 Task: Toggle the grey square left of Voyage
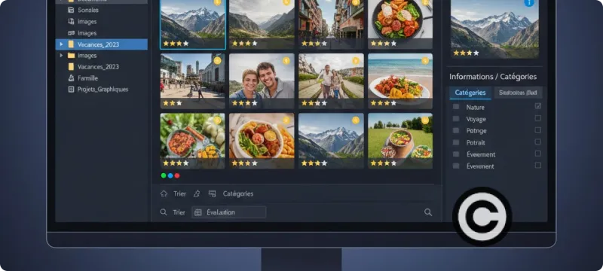pos(456,119)
